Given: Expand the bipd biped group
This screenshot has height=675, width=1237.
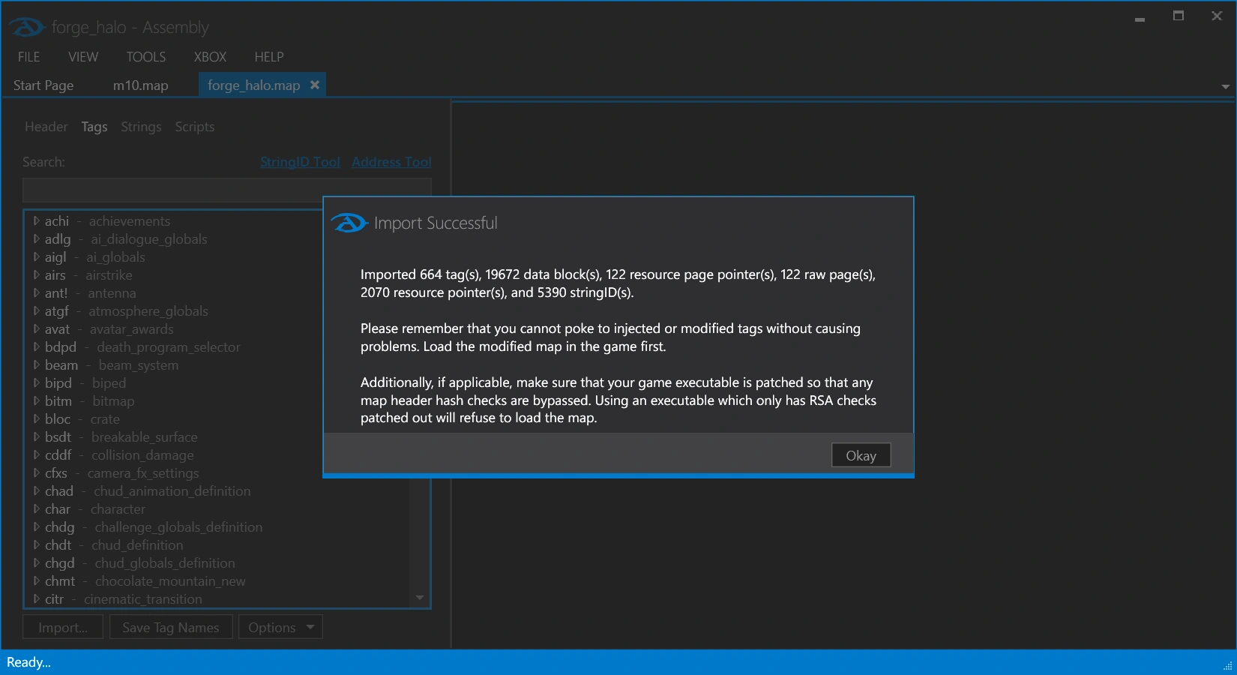Looking at the screenshot, I should point(36,383).
